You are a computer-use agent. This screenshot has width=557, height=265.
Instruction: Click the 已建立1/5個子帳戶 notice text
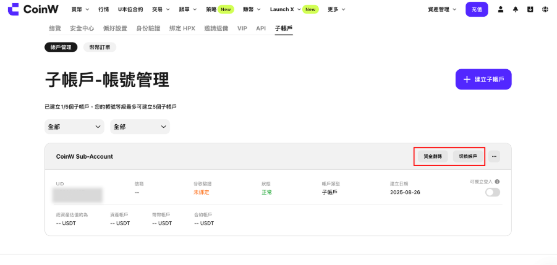[x=111, y=106]
